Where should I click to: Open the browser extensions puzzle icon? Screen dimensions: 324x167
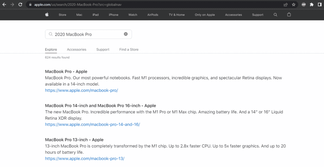click(312, 4)
